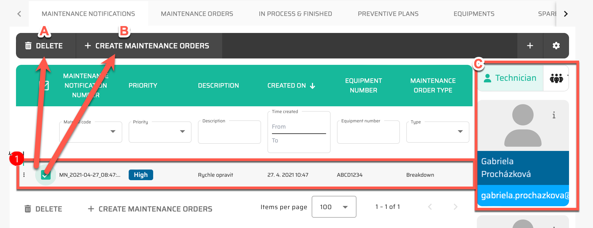Click the High priority badge
This screenshot has height=228, width=593.
point(141,175)
